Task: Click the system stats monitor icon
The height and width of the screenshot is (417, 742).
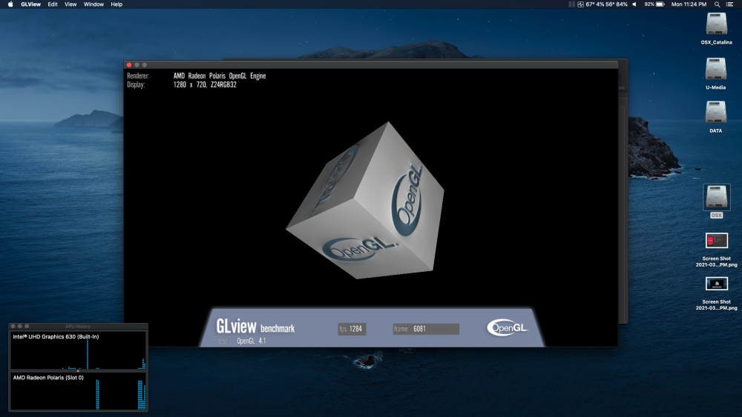Action: [x=581, y=4]
